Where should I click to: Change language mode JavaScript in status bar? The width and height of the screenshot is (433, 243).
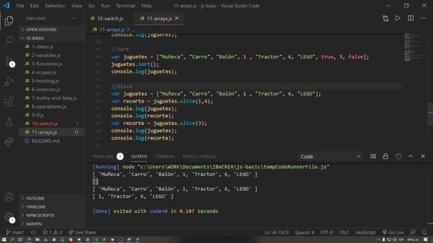pyautogui.click(x=365, y=232)
